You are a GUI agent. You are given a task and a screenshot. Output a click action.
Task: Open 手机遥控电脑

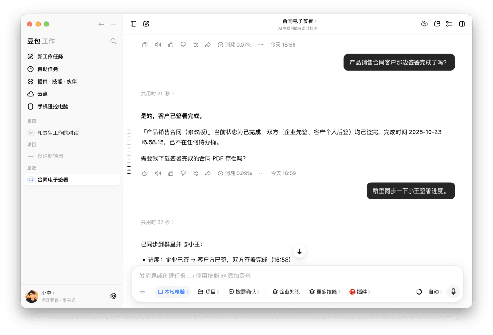72,106
